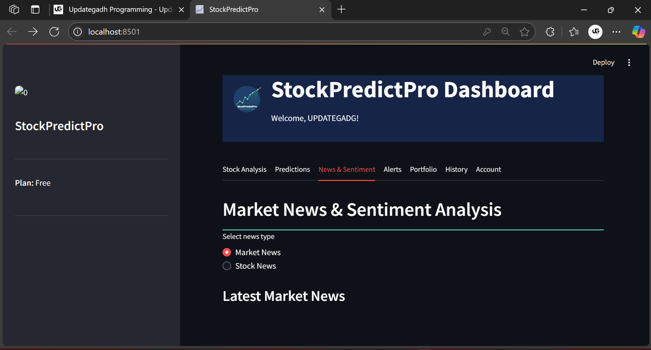The height and width of the screenshot is (350, 651).
Task: Open the Streamlit three-dot main menu
Action: 629,62
